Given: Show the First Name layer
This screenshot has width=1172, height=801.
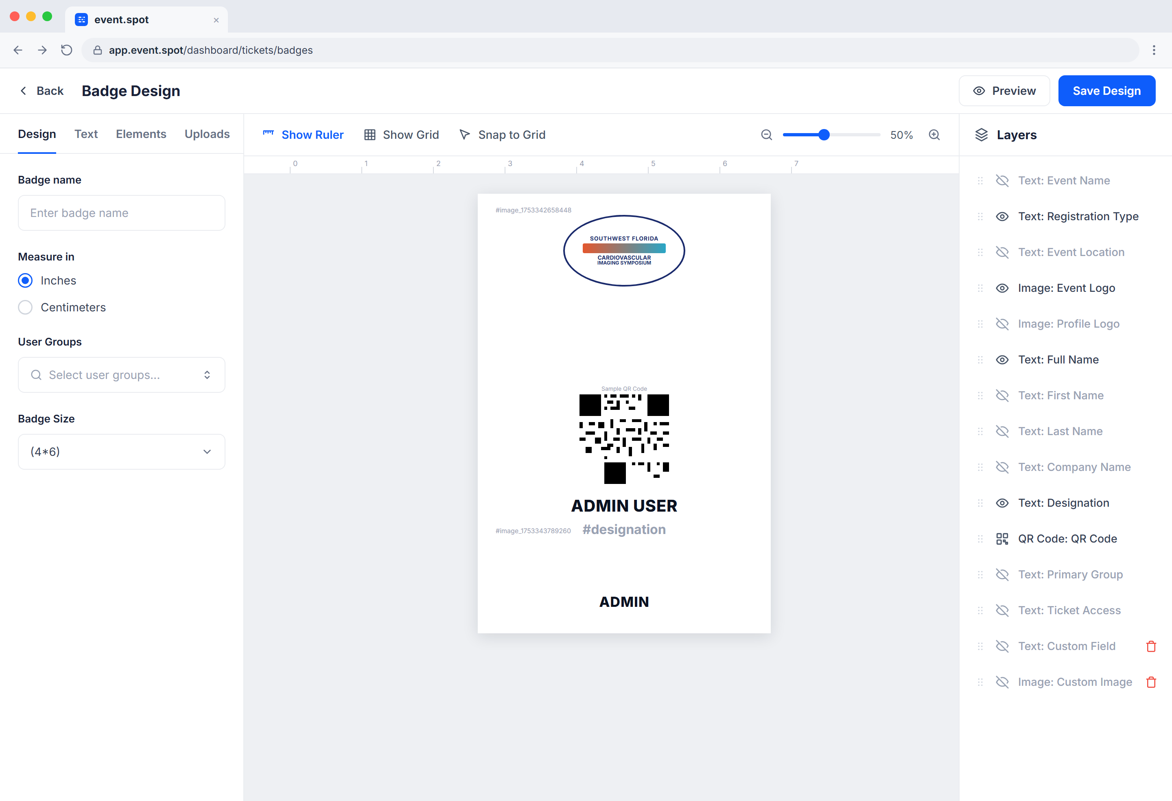Looking at the screenshot, I should tap(1002, 396).
